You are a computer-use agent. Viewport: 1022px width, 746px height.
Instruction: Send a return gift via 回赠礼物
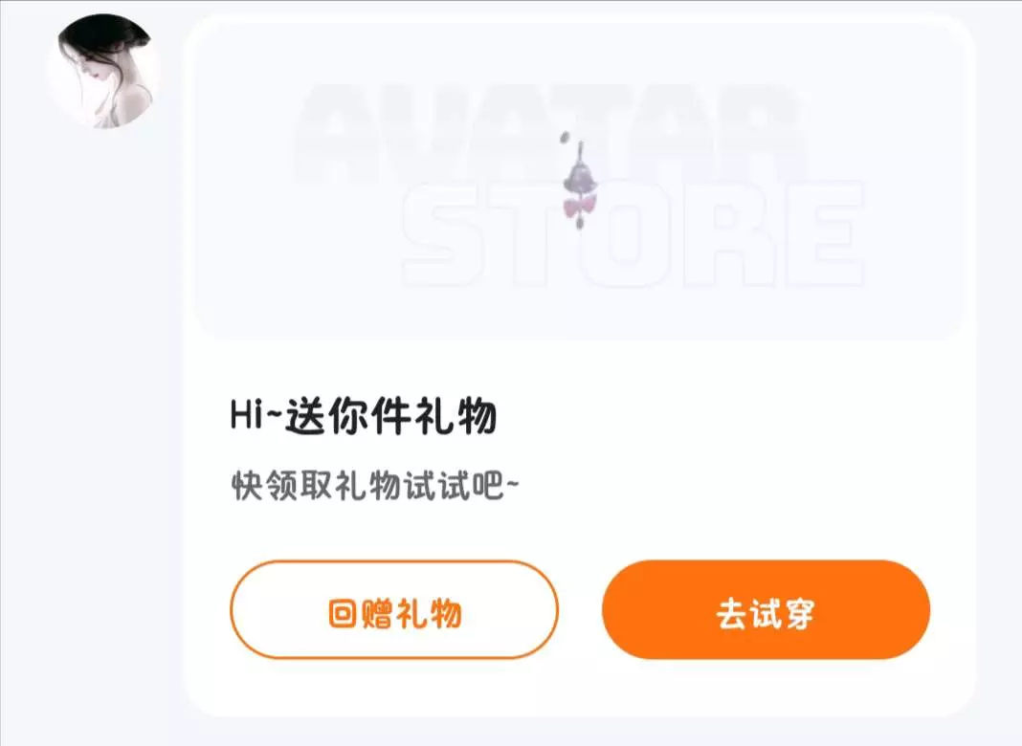(394, 609)
